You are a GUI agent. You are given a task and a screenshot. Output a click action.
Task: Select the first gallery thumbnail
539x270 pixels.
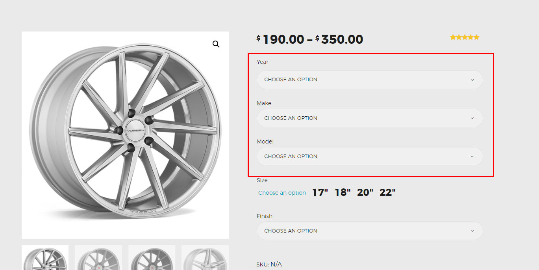pyautogui.click(x=45, y=257)
